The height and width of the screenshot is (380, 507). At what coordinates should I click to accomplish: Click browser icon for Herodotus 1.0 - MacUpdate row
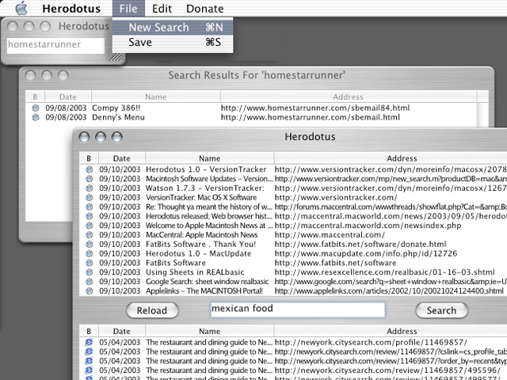tap(90, 253)
